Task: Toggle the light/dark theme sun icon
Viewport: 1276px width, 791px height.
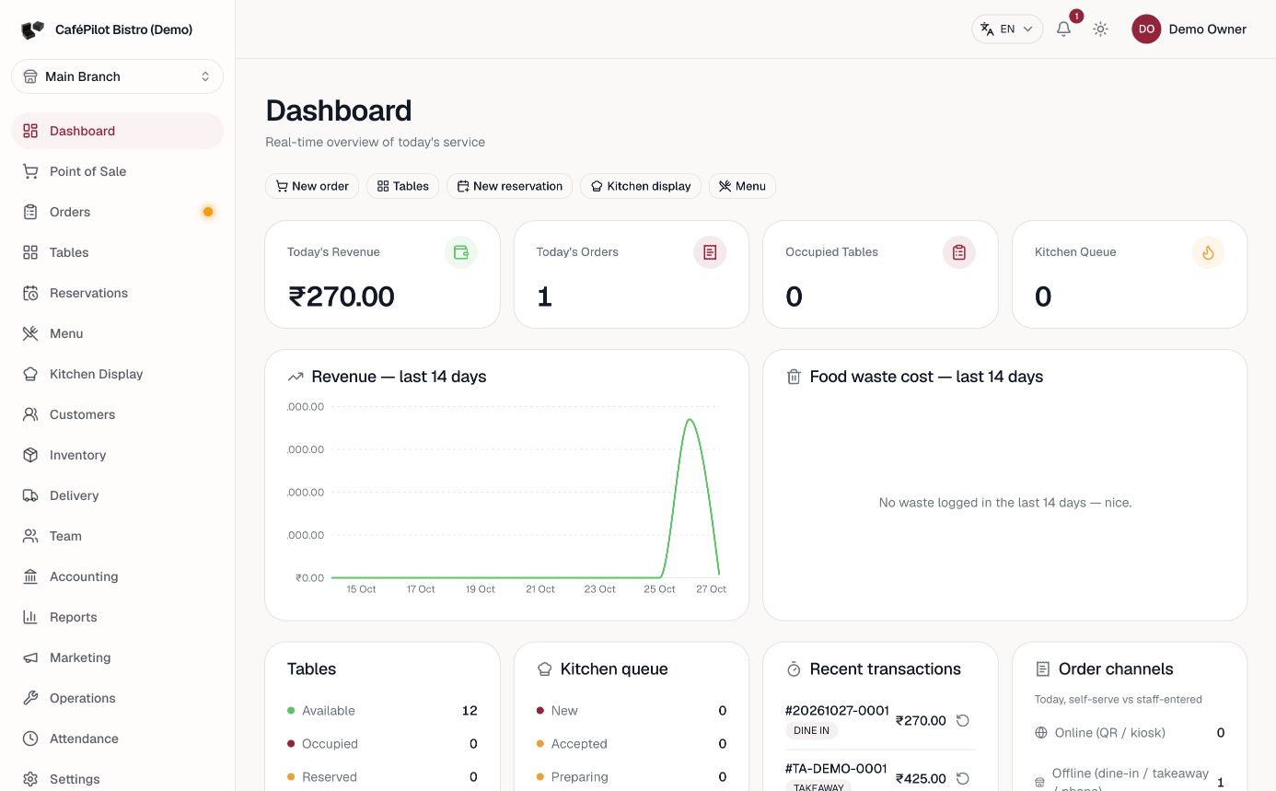Action: pyautogui.click(x=1100, y=29)
